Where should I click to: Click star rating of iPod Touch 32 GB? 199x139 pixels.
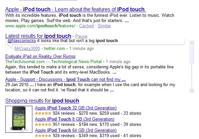[43, 113]
